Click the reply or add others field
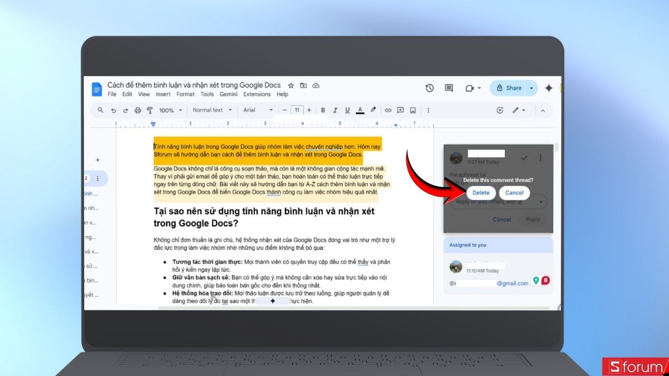 click(x=498, y=202)
